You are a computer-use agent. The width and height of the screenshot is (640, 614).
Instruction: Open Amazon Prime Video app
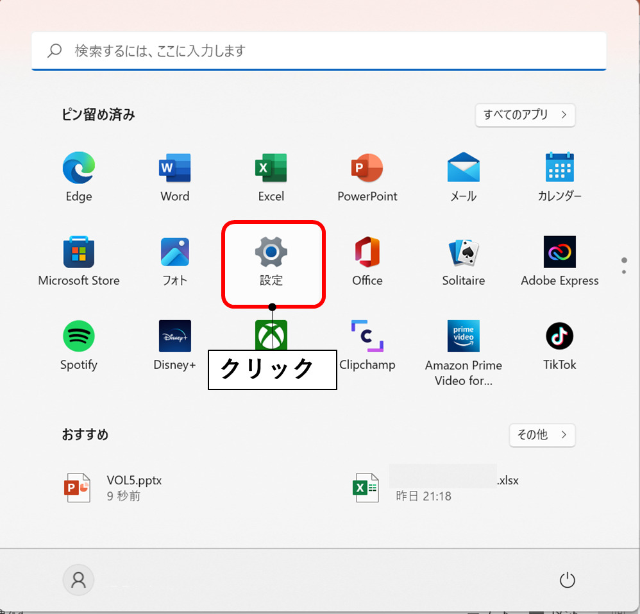[463, 353]
